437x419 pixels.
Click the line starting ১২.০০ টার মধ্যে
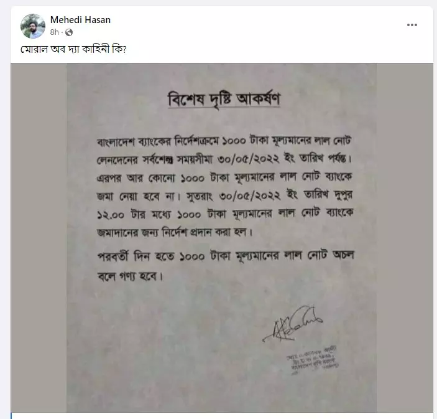[x=225, y=214]
